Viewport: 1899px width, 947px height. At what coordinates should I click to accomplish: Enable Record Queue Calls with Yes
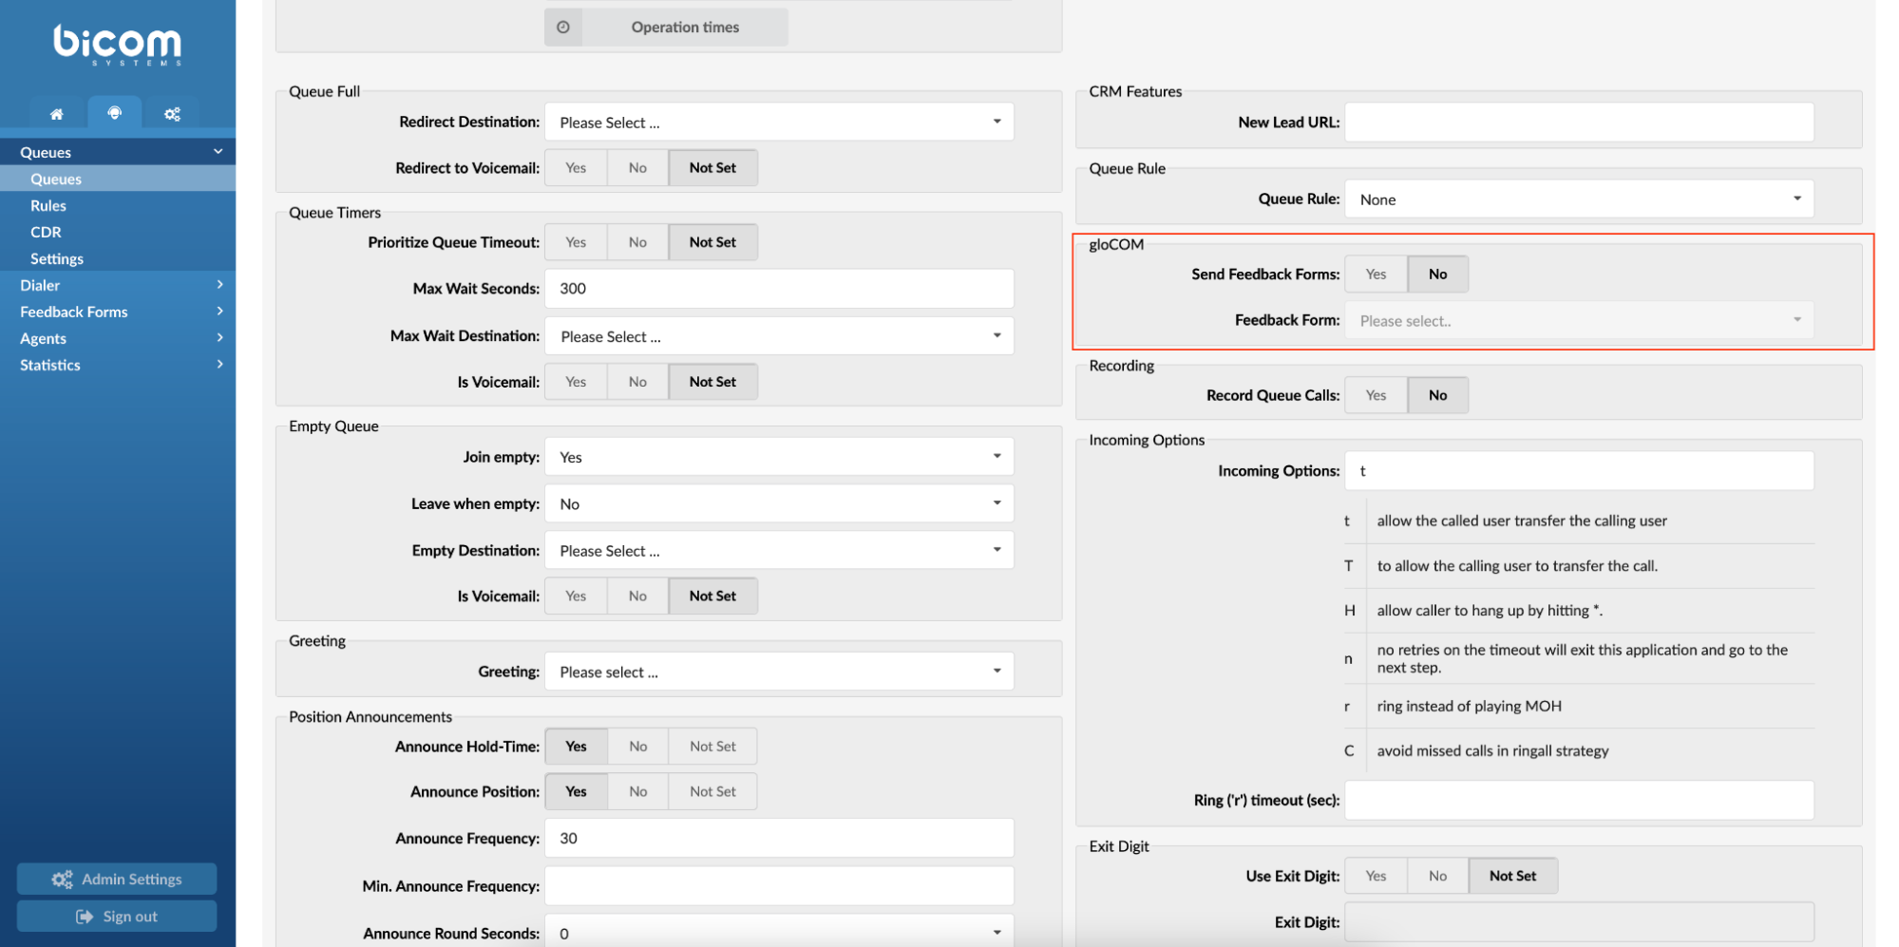coord(1376,395)
